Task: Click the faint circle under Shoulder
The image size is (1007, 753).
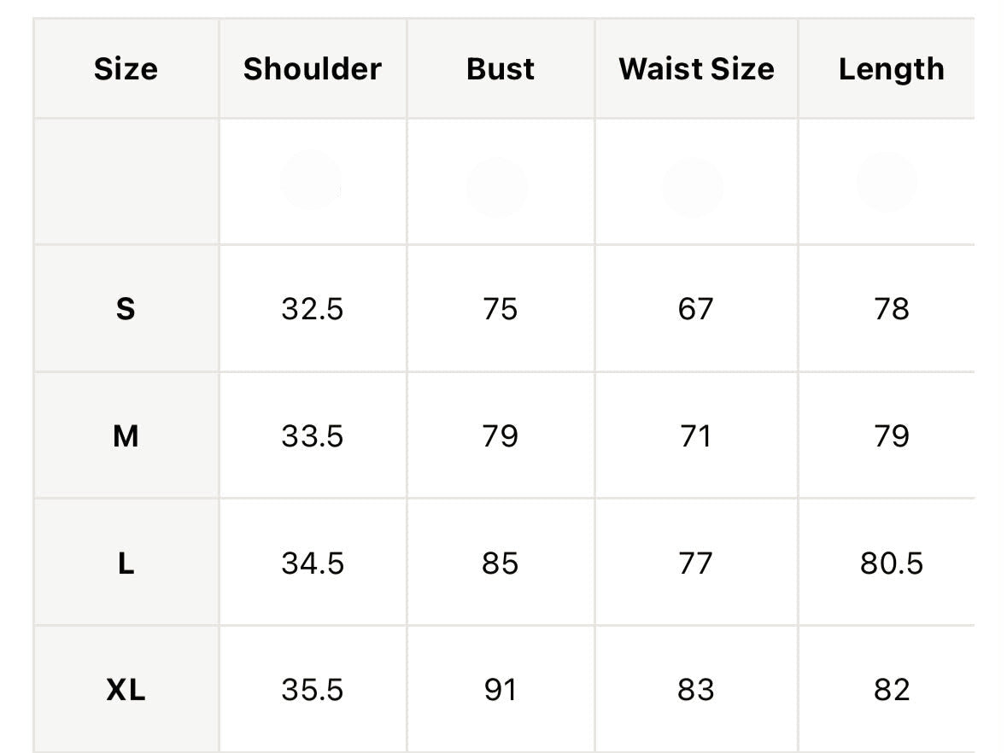Action: pyautogui.click(x=311, y=180)
